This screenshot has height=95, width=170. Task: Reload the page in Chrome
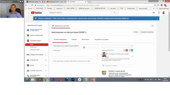click(32, 5)
